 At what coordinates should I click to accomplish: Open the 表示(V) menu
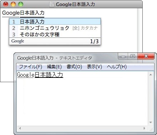[x=95, y=67]
